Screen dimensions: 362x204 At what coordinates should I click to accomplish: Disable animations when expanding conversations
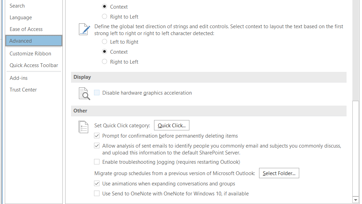97,184
